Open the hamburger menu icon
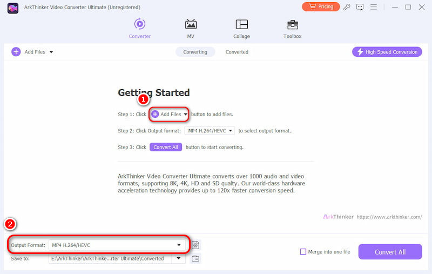The width and height of the screenshot is (432, 274). tap(373, 7)
